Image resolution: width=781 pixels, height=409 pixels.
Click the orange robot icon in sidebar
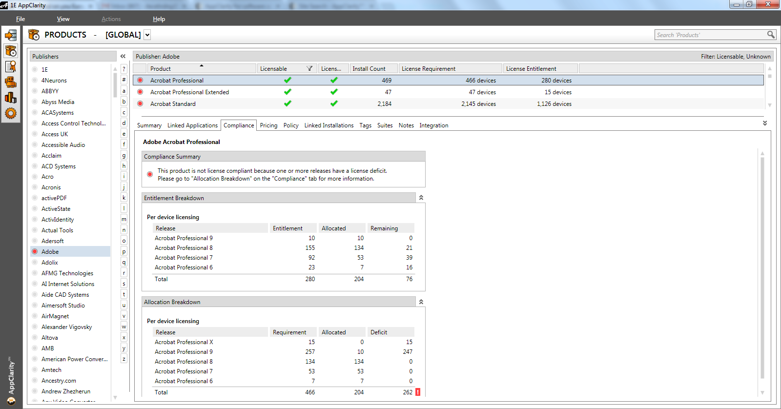[x=10, y=82]
